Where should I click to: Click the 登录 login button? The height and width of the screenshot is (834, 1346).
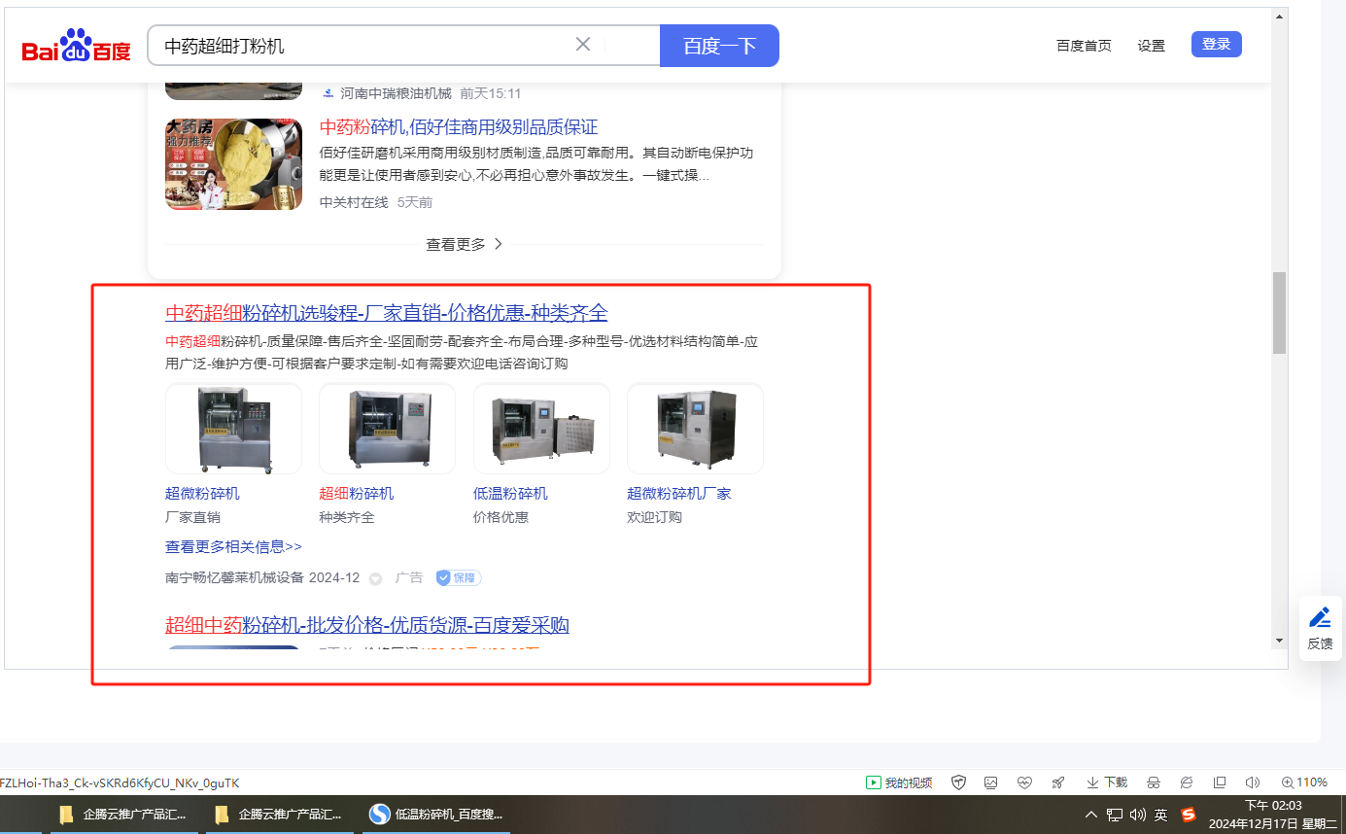1216,44
